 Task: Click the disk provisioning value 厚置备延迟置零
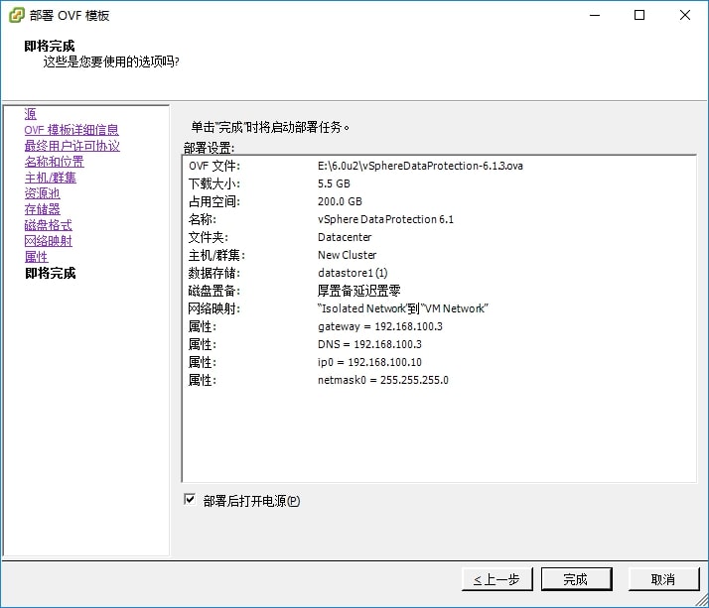tap(359, 291)
